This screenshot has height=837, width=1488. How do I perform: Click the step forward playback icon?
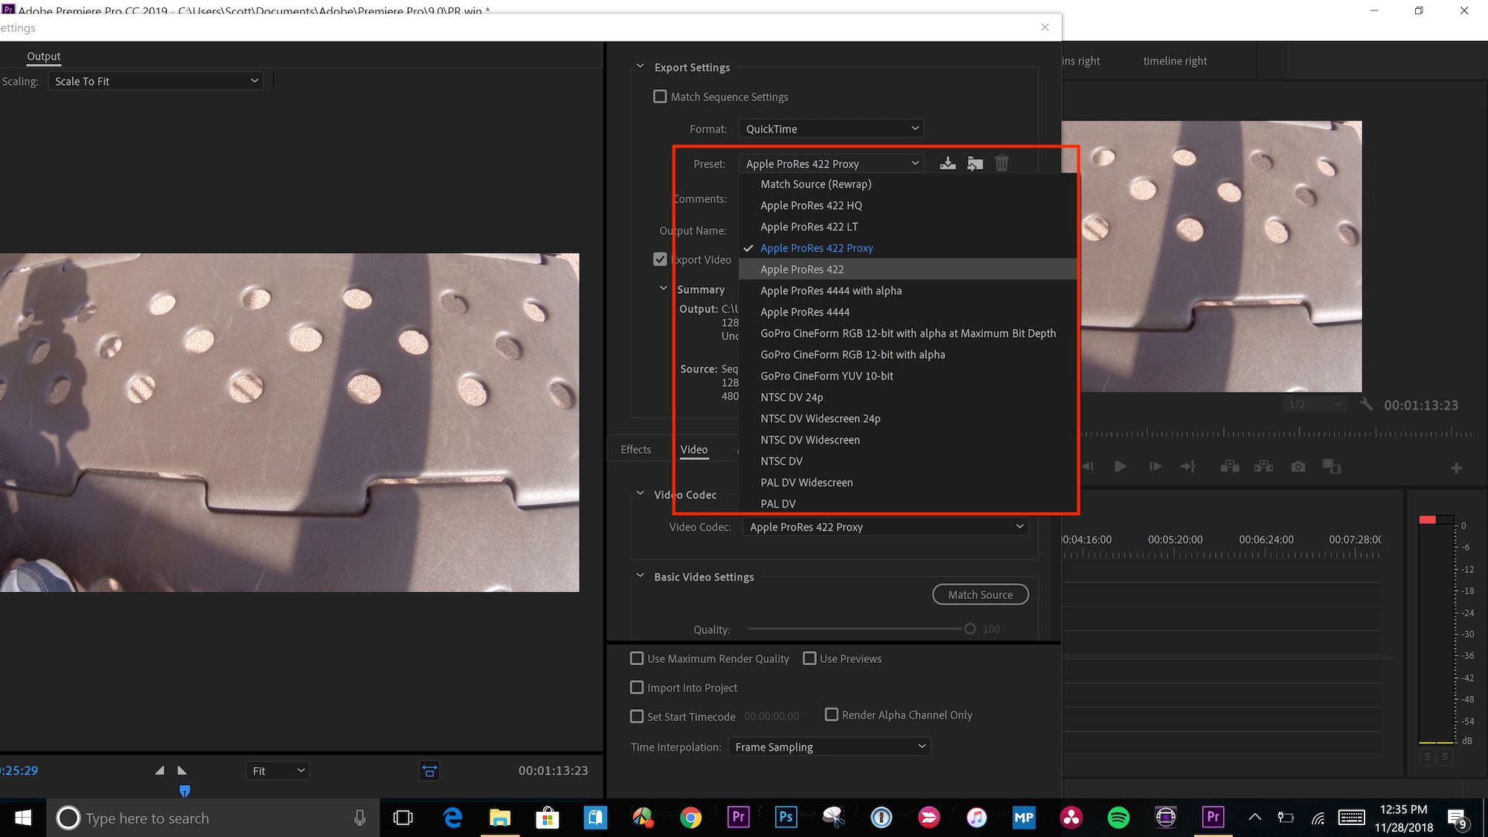[1154, 467]
